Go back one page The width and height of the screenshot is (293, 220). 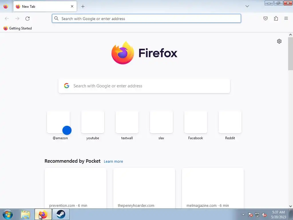point(7,18)
